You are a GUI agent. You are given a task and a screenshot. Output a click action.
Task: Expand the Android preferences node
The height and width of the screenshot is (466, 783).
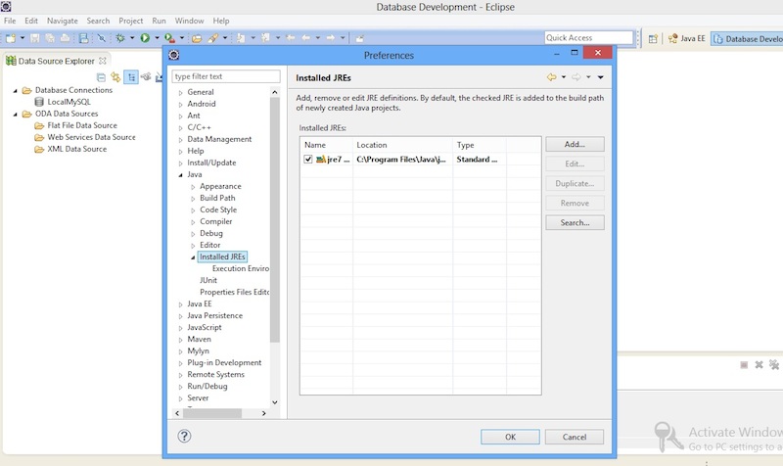[x=181, y=105]
